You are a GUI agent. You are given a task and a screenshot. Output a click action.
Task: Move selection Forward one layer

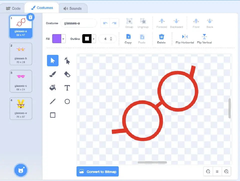[162, 23]
